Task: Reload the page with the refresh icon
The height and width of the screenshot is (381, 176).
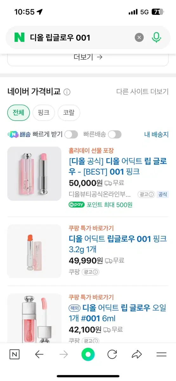Action: click(x=112, y=354)
